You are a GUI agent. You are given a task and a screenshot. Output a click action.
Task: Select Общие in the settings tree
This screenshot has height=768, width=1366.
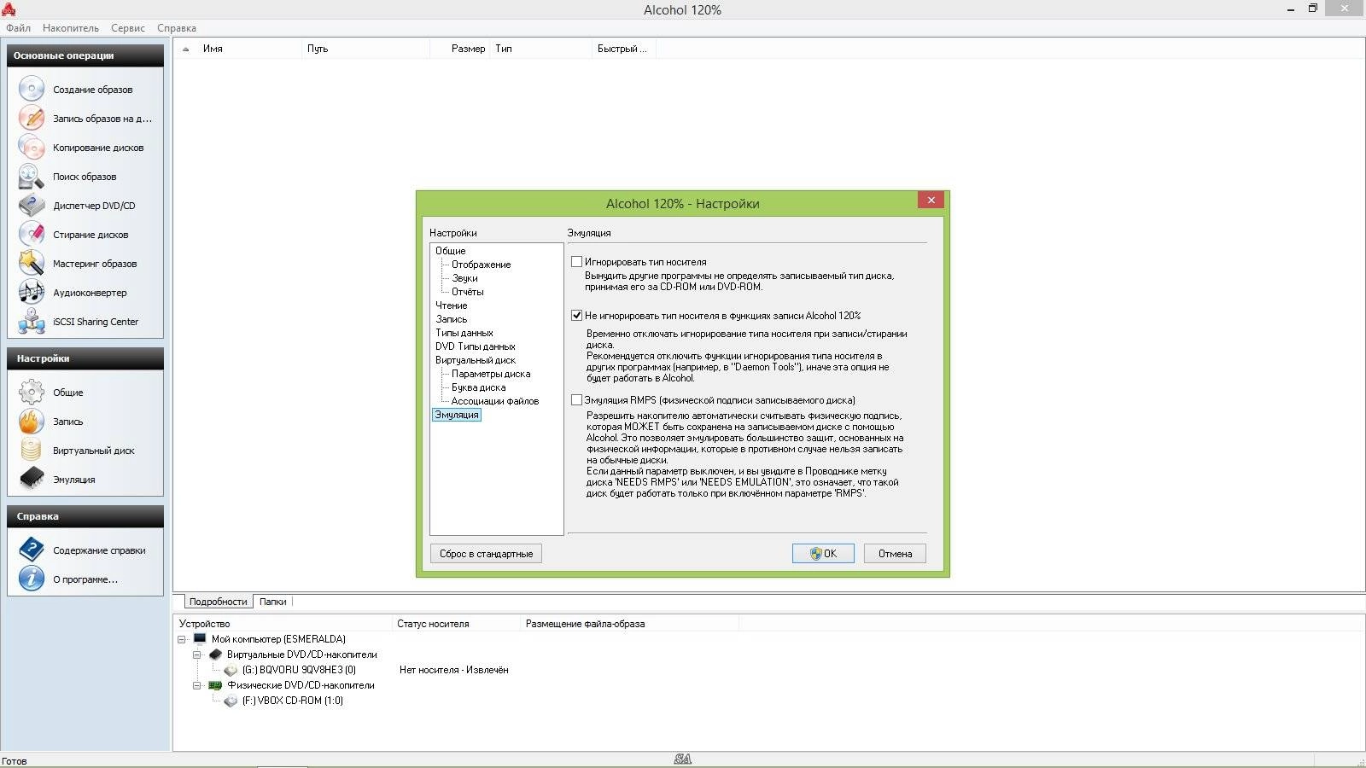451,251
